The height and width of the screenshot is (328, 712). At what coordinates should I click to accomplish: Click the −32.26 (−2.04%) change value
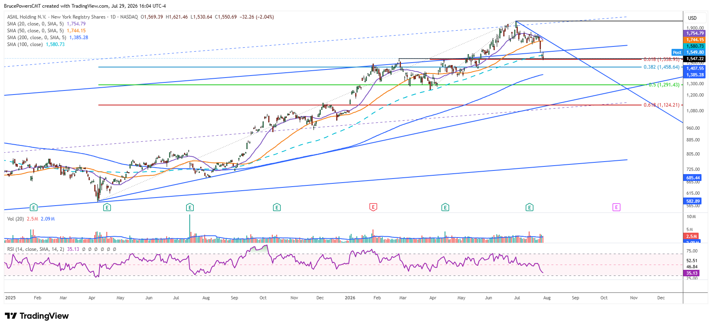(x=257, y=17)
